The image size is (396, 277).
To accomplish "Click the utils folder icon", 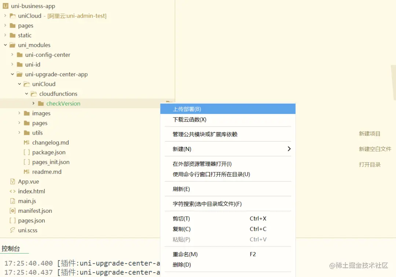I will point(26,133).
